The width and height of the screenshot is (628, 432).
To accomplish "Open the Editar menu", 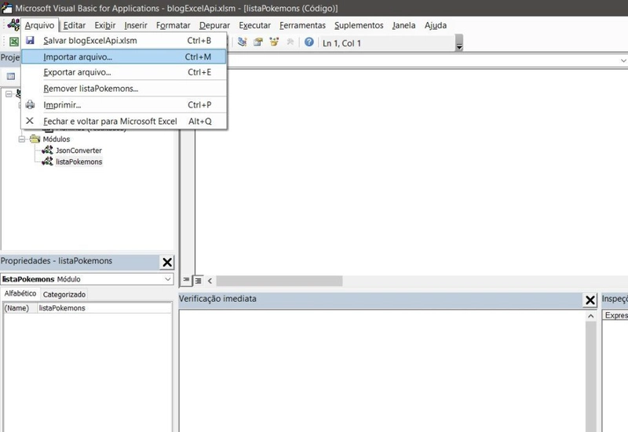I will tap(75, 25).
